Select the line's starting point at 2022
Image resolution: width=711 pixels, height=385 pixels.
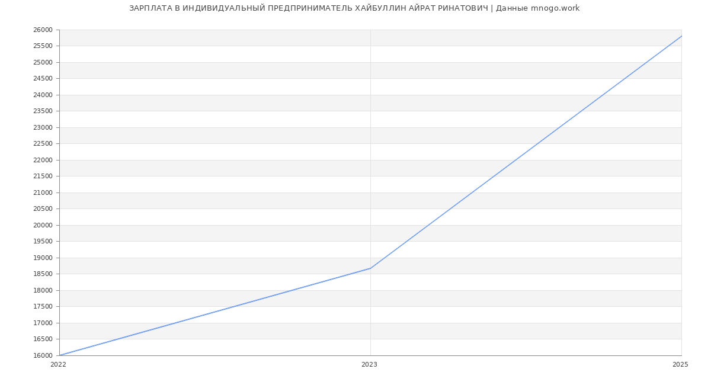(x=60, y=355)
